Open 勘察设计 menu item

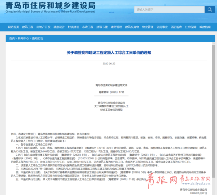click(x=59, y=27)
